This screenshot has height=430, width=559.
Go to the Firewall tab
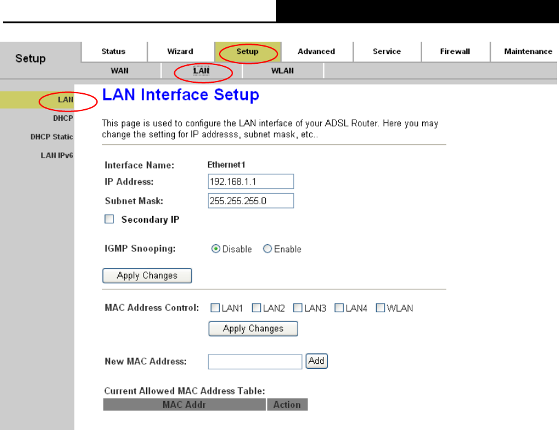click(x=455, y=52)
